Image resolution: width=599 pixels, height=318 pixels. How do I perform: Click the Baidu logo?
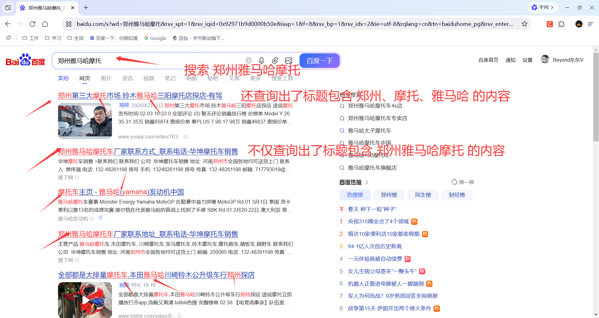25,60
